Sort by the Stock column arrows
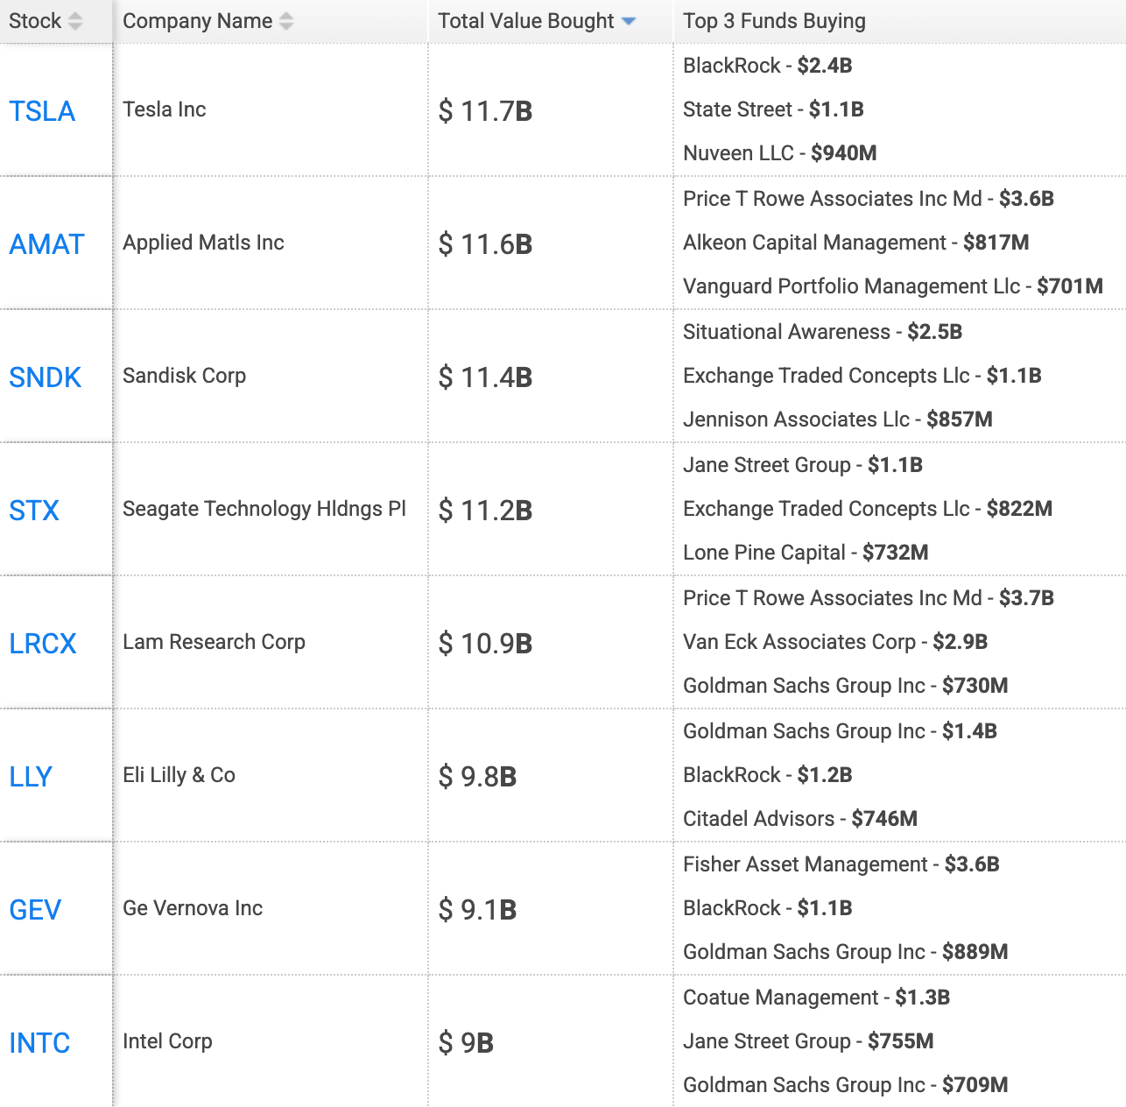 click(75, 21)
